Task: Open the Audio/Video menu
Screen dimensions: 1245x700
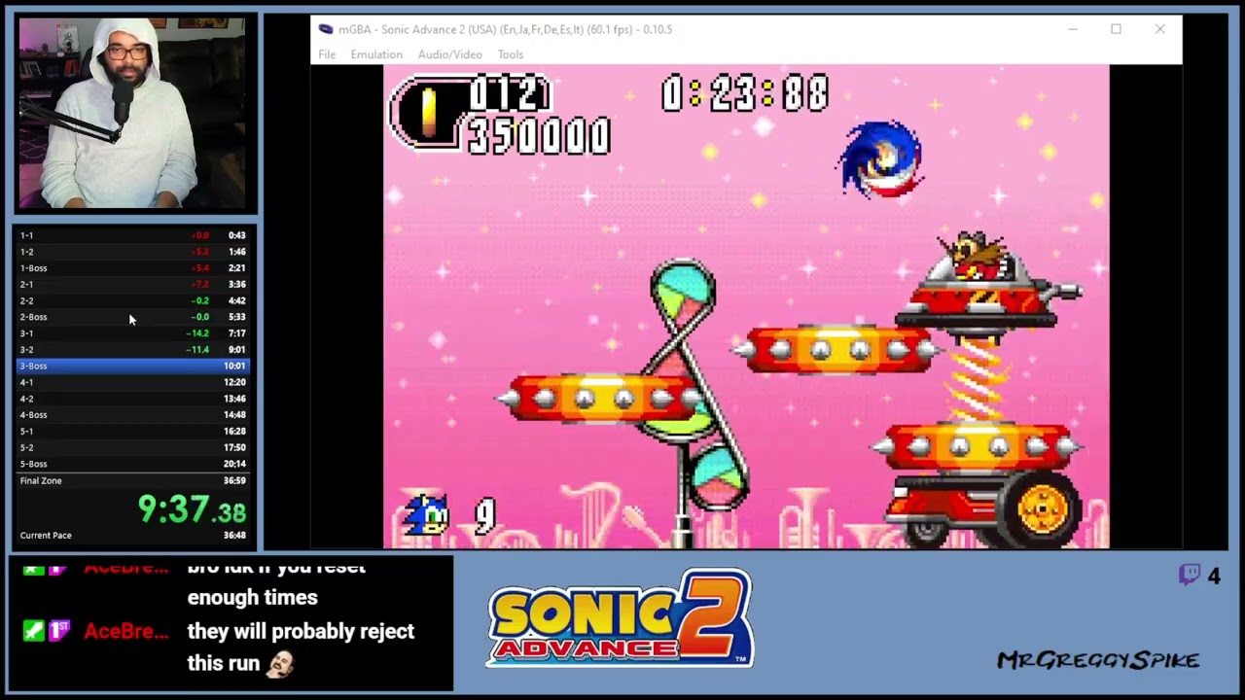Action: (449, 54)
